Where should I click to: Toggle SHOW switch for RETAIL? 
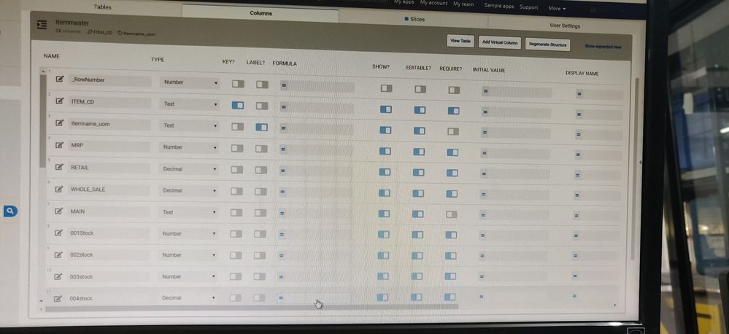385,172
